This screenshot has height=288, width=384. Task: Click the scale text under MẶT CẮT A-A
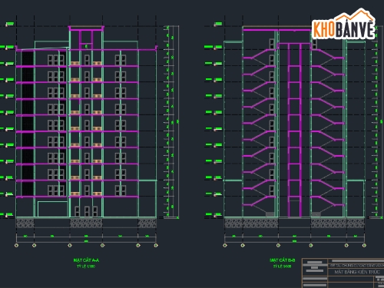click(x=86, y=266)
